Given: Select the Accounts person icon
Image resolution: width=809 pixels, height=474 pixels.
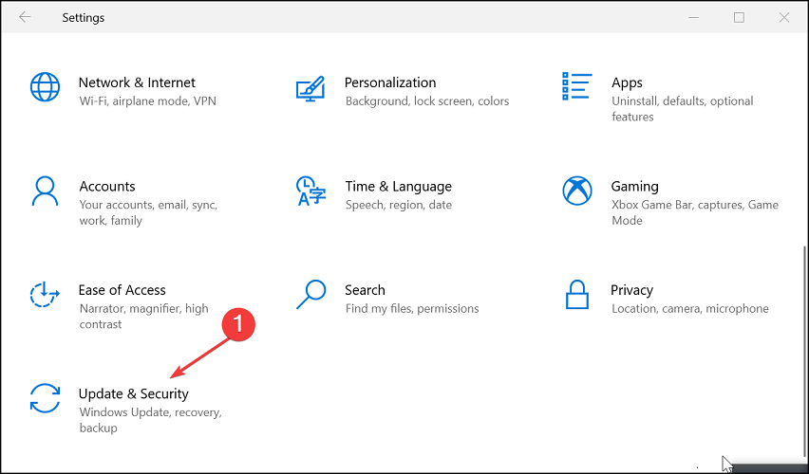Looking at the screenshot, I should (x=45, y=191).
